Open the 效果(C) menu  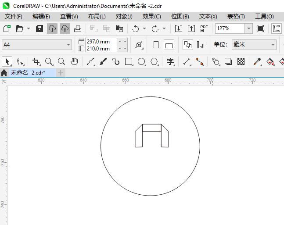pos(151,16)
